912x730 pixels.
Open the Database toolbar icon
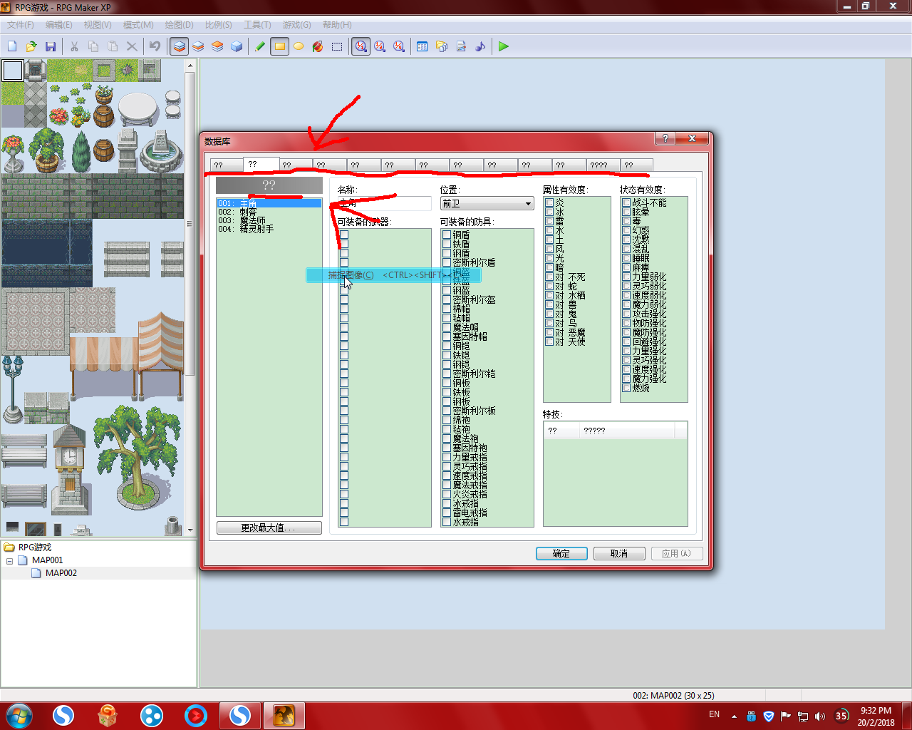pos(423,46)
